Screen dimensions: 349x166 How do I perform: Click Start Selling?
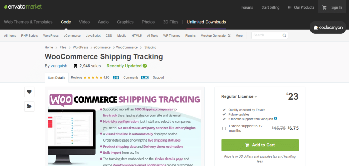coord(270,7)
